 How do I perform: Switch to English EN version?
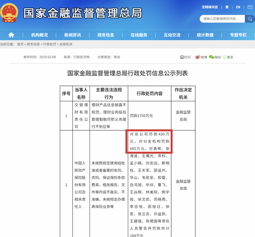[238, 7]
